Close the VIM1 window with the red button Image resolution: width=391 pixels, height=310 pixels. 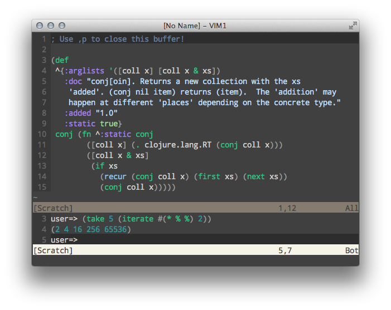pyautogui.click(x=40, y=26)
